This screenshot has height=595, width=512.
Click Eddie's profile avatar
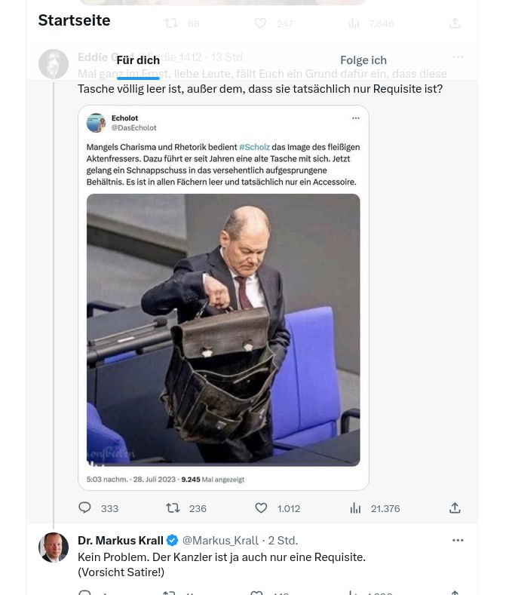coord(54,65)
